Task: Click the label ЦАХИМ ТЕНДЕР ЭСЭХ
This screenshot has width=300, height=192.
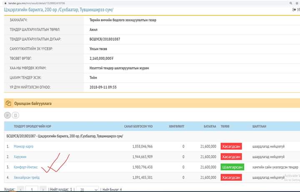Action: [x=25, y=78]
